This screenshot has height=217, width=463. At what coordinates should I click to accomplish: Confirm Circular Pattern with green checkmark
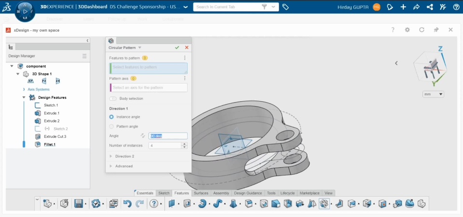coord(177,48)
